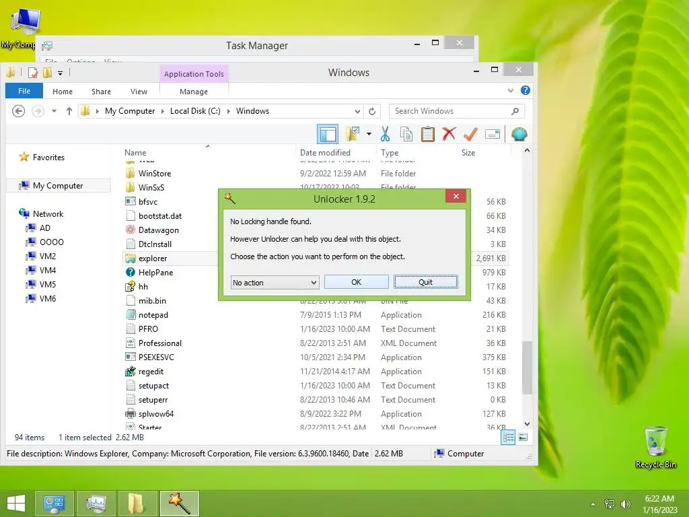This screenshot has height=517, width=689.
Task: Open the Manage ribbon tab
Action: pos(194,92)
